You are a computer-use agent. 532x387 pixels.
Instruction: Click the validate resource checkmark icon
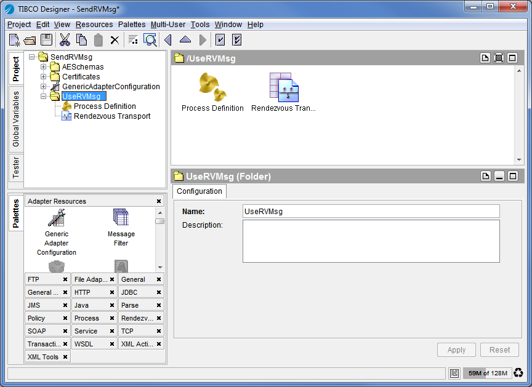coord(220,40)
